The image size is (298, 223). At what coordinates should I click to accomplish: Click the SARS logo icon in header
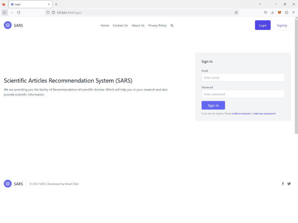[x=8, y=25]
